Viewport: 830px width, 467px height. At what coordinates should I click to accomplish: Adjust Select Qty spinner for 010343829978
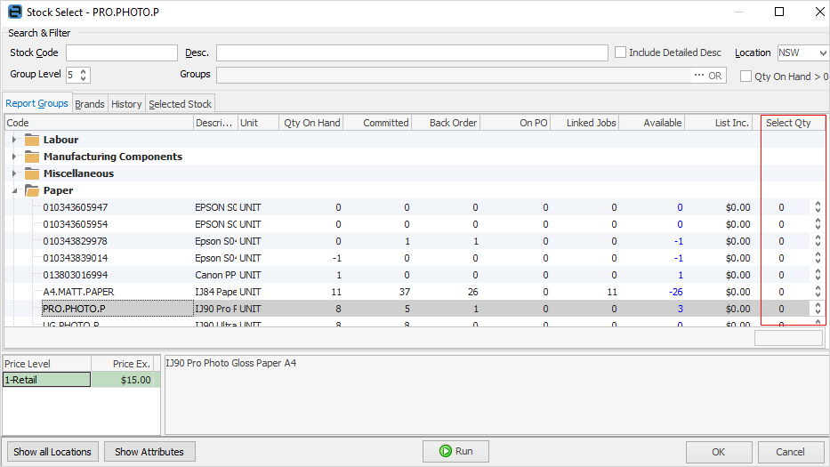coord(818,241)
